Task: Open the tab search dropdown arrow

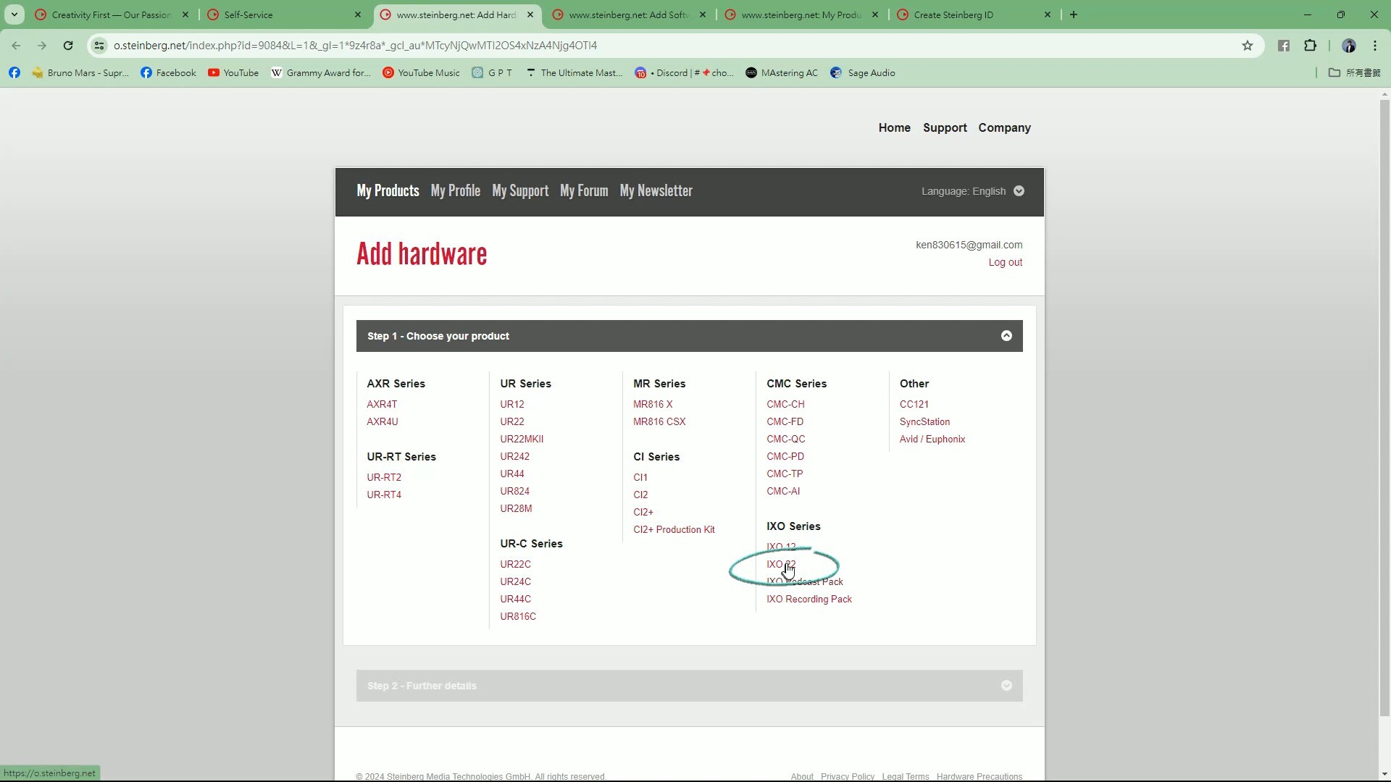Action: [14, 14]
